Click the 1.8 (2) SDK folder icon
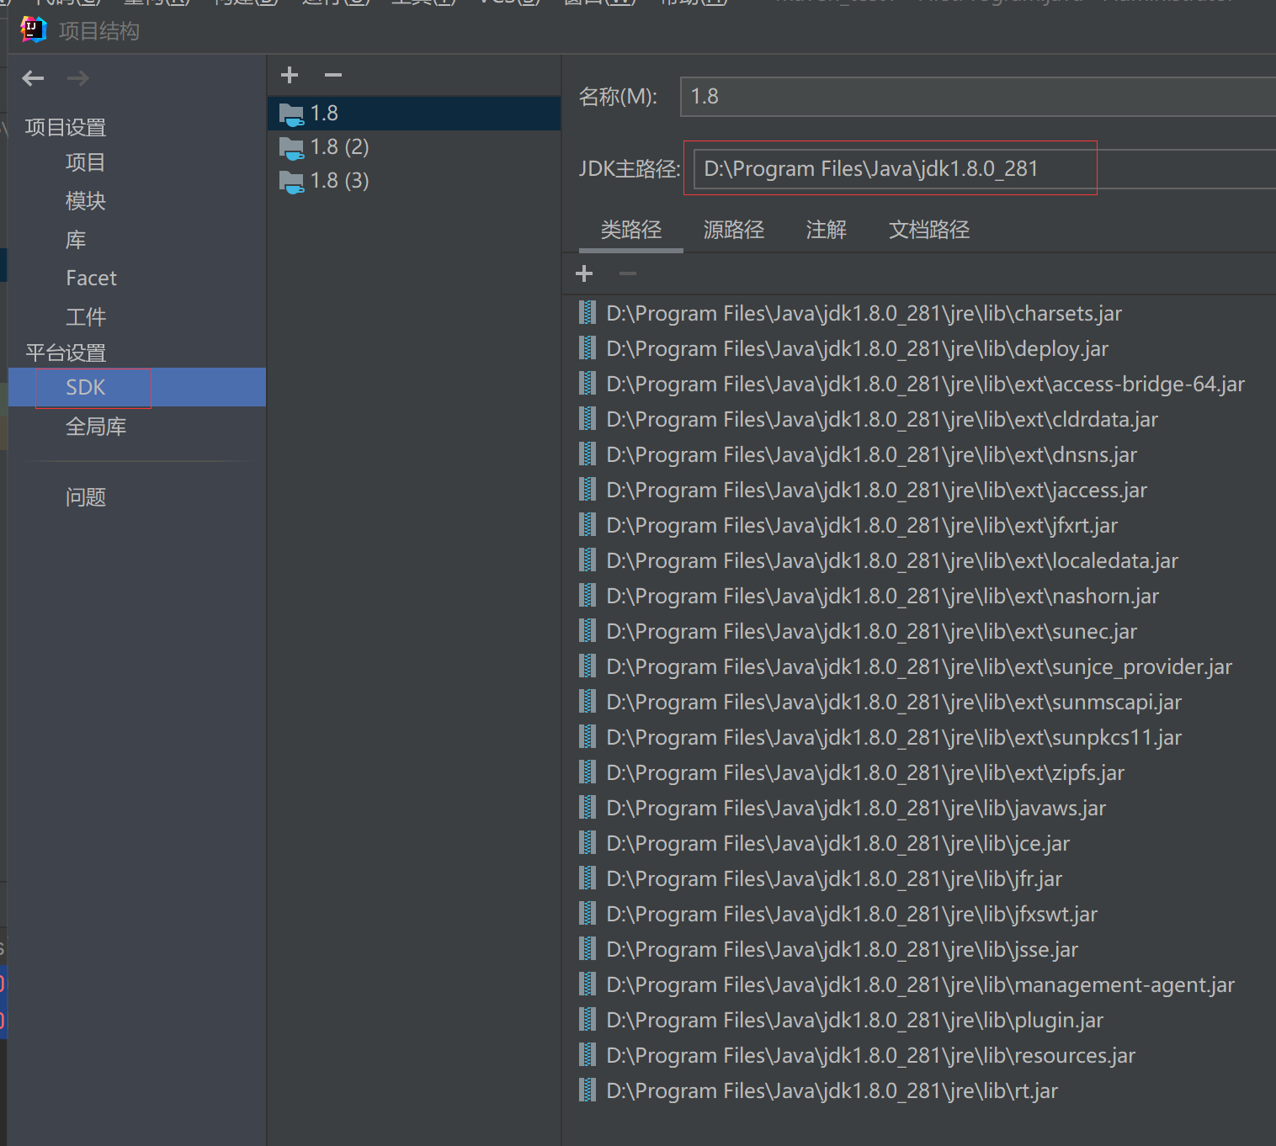 point(291,148)
